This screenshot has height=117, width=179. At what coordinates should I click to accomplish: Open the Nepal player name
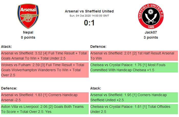point(28,32)
